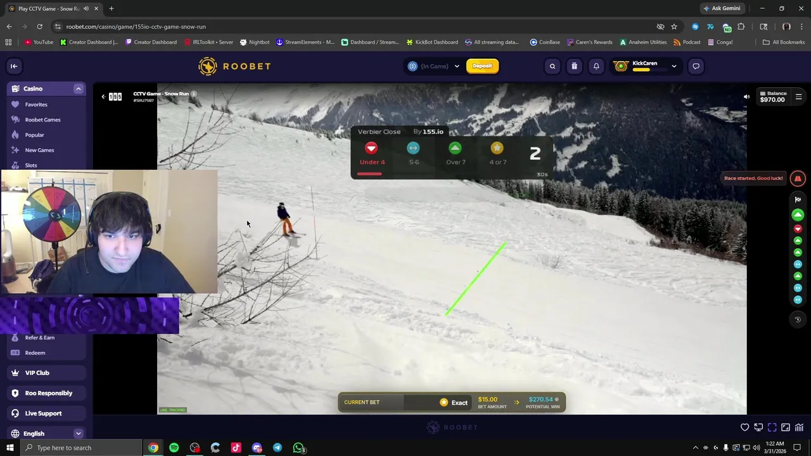811x456 pixels.
Task: Show hidden system tray icons
Action: [695, 448]
